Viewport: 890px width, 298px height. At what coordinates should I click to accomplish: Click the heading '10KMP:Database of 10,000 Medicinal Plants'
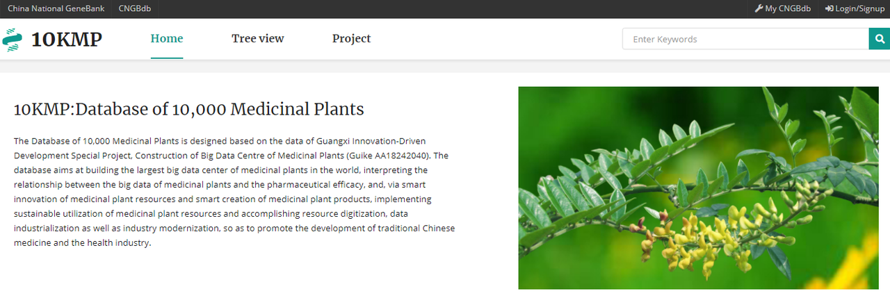click(x=188, y=109)
